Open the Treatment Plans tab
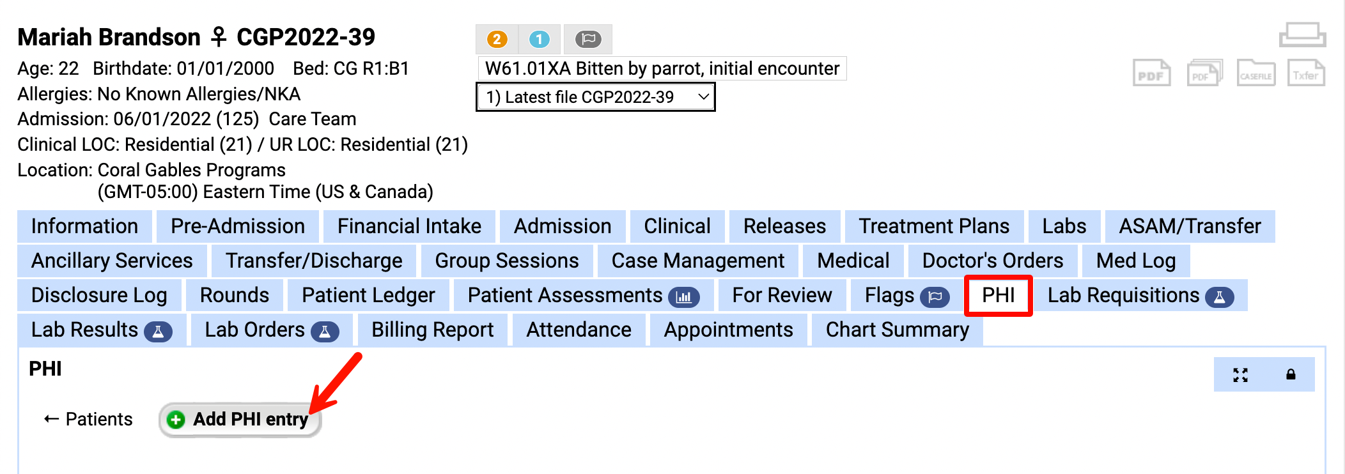The width and height of the screenshot is (1345, 474). click(933, 226)
